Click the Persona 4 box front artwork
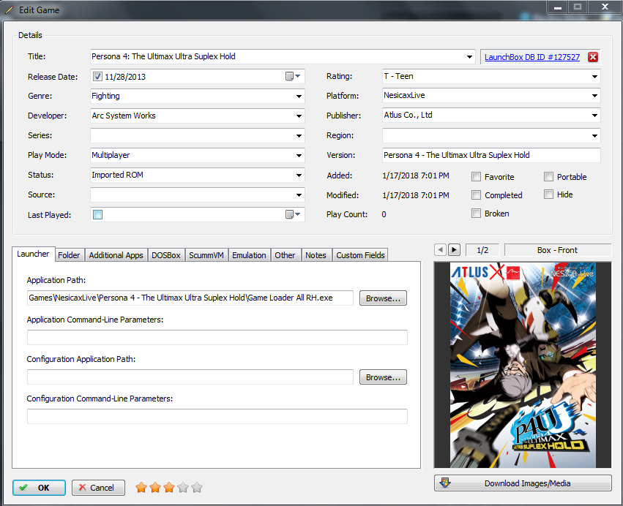The height and width of the screenshot is (506, 623). (523, 365)
